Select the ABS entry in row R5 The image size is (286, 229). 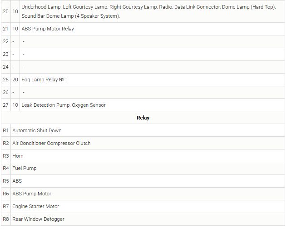17,181
